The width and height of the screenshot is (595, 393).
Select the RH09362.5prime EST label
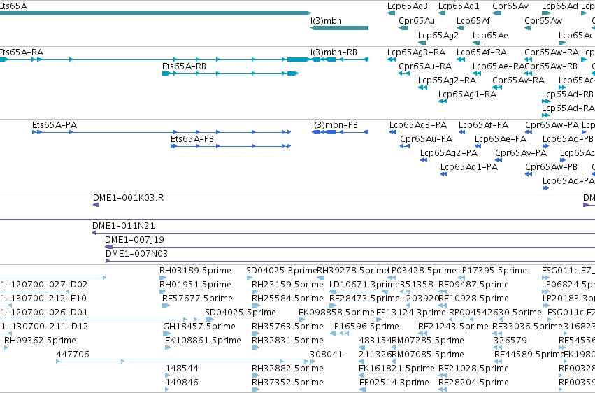(x=40, y=341)
